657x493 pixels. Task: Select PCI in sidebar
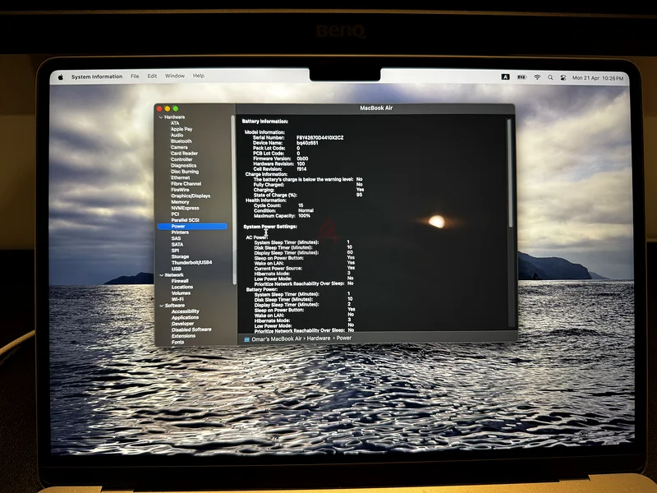click(x=175, y=214)
